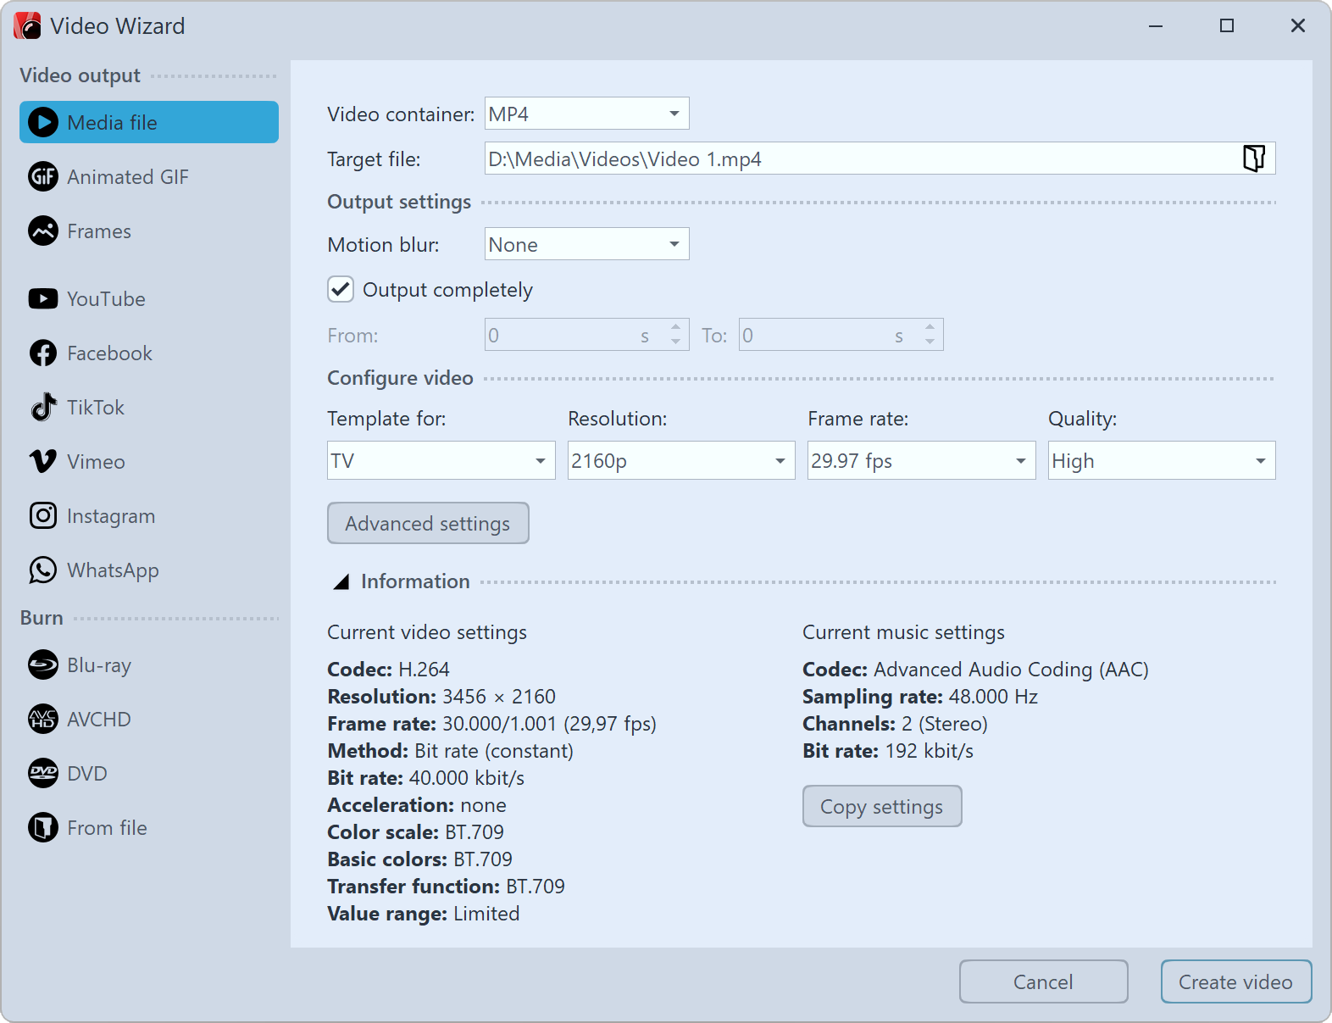Open the Motion blur dropdown
Image resolution: width=1332 pixels, height=1023 pixels.
click(587, 245)
